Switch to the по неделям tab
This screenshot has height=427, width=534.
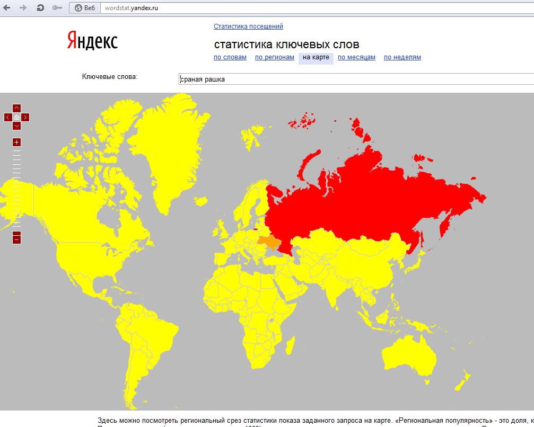(x=402, y=57)
